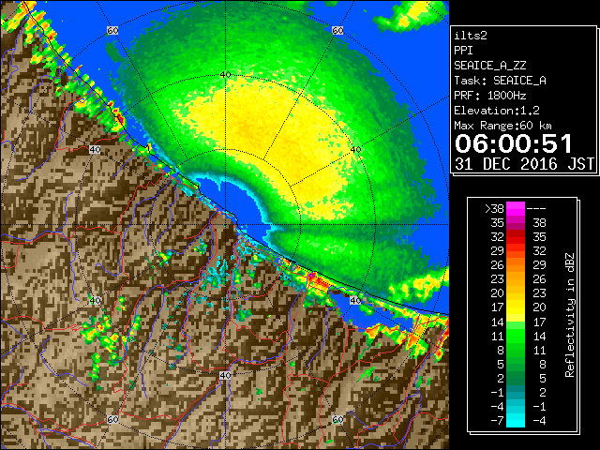
Task: Click the "-7" legend label
Action: click(x=497, y=421)
